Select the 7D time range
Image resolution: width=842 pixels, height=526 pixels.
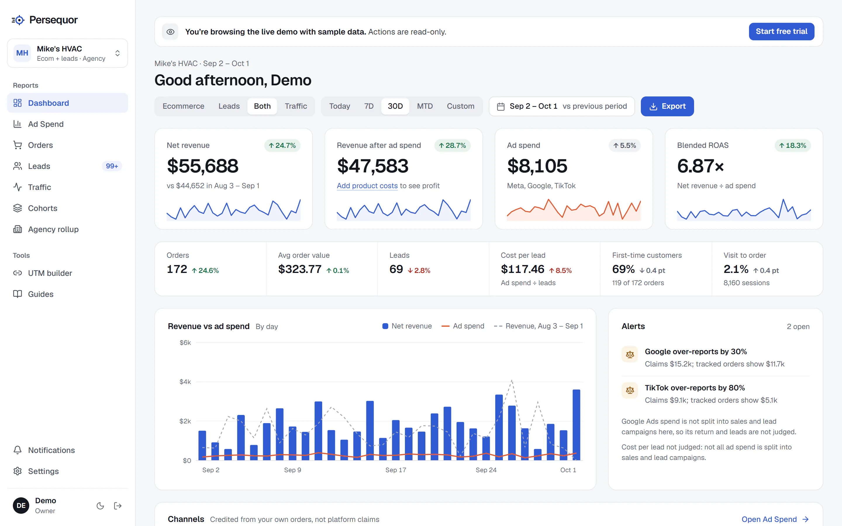[x=369, y=106]
